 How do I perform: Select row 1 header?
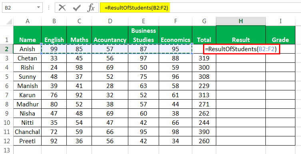coord(7,35)
